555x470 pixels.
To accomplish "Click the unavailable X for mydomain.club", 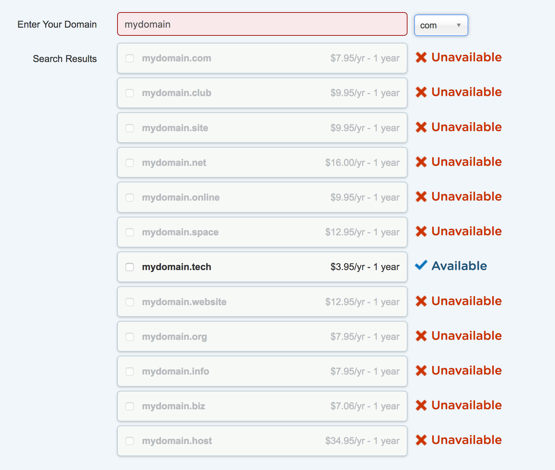I will [x=421, y=92].
